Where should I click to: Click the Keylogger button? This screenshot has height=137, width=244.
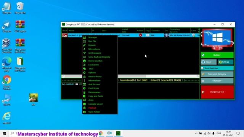(217, 81)
